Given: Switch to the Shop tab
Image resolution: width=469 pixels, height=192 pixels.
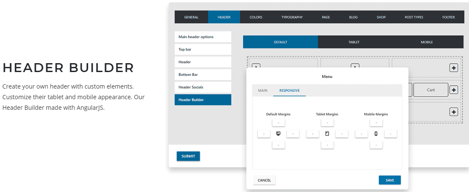Looking at the screenshot, I should pos(381,17).
